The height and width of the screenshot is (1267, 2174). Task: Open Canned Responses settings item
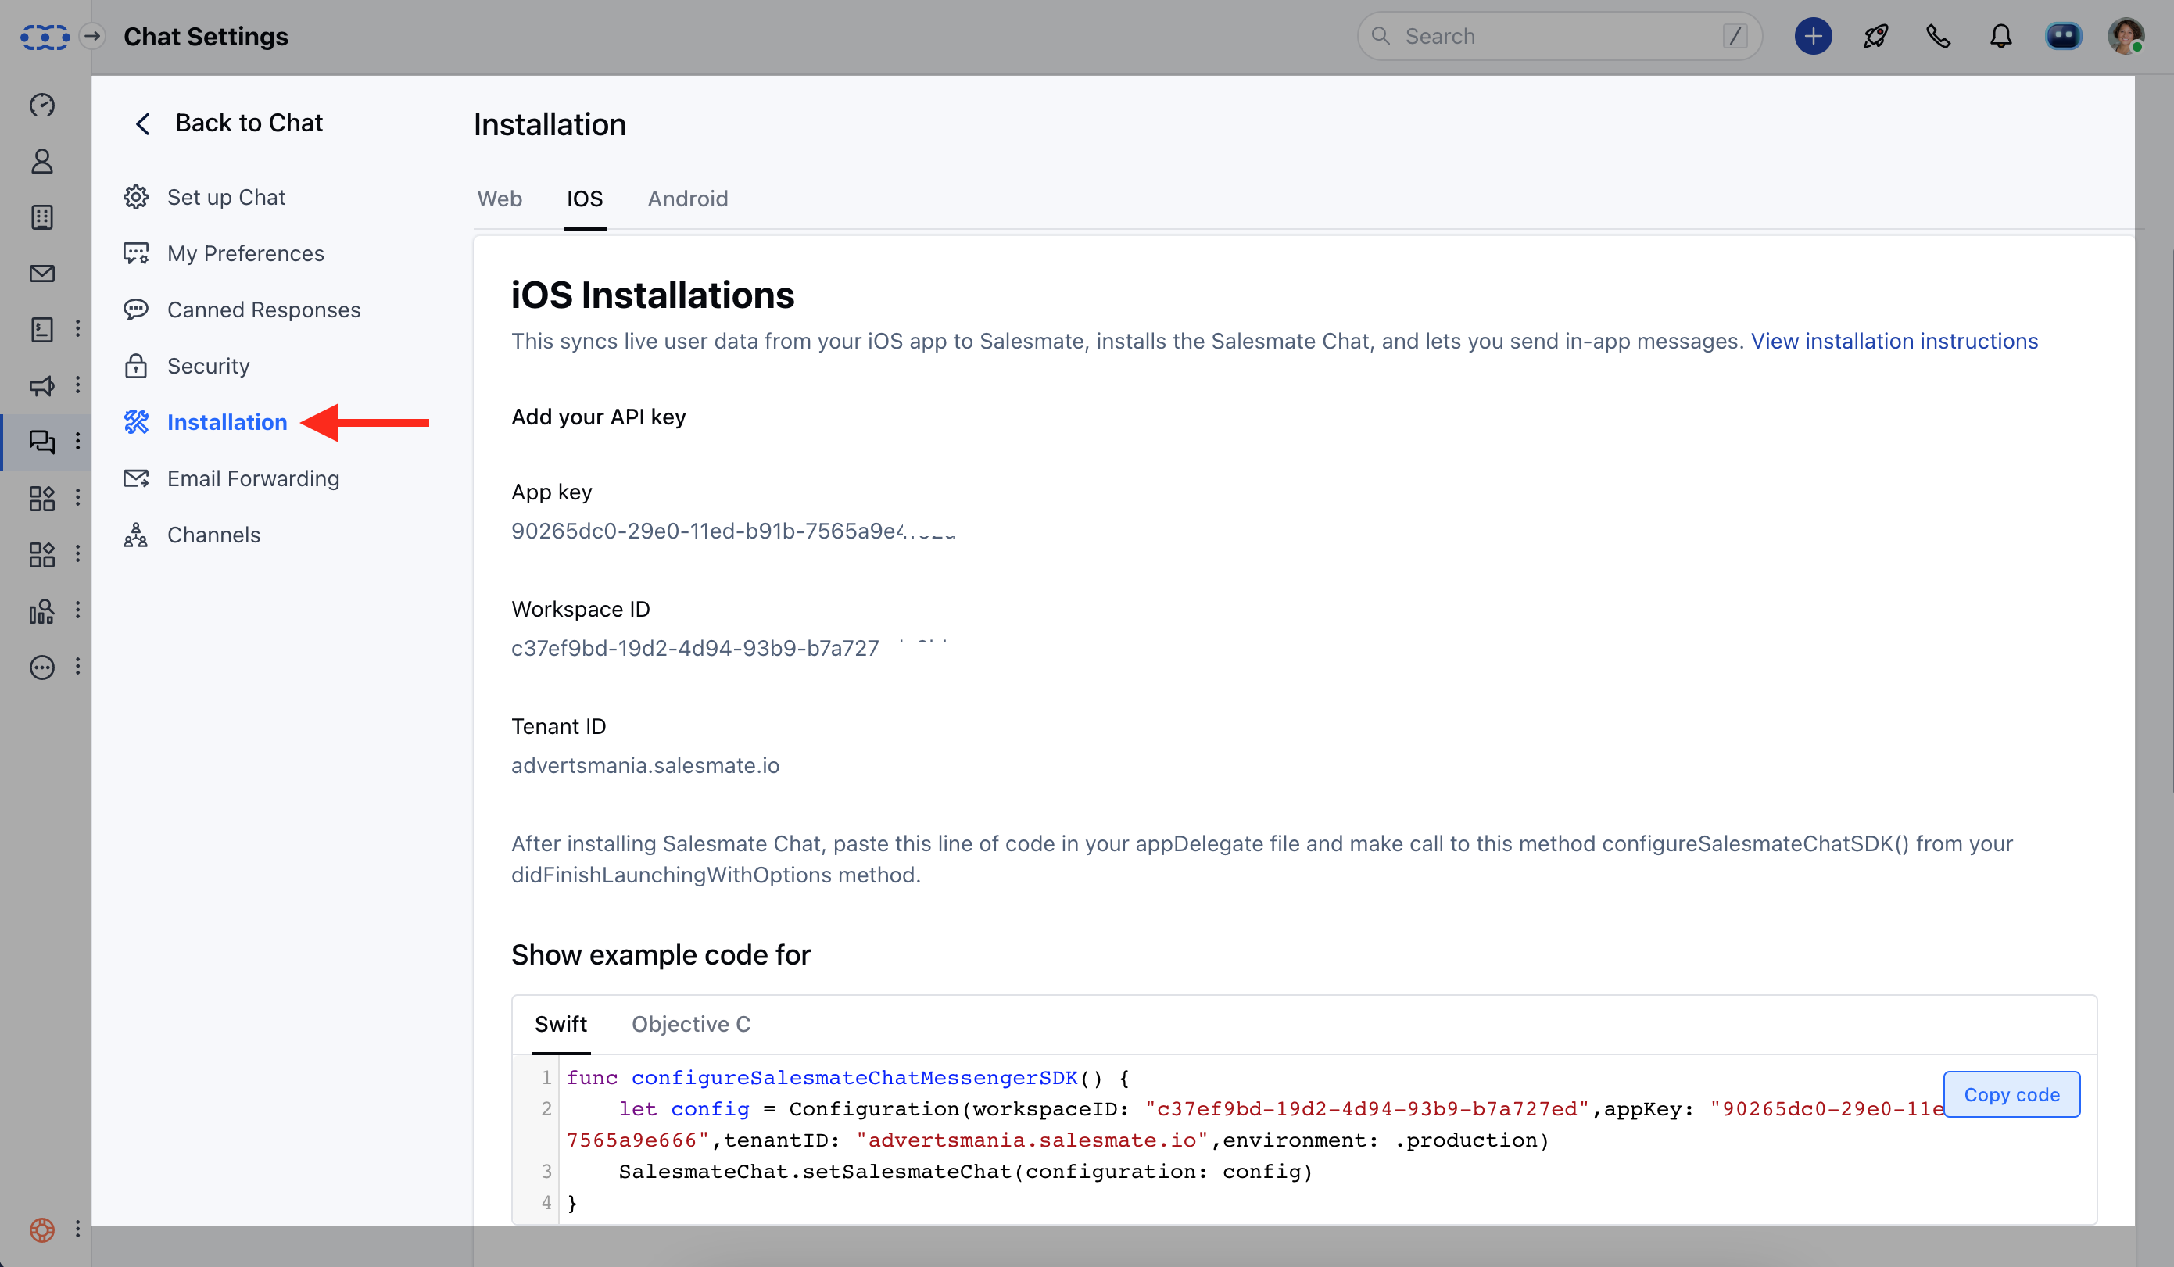point(263,310)
